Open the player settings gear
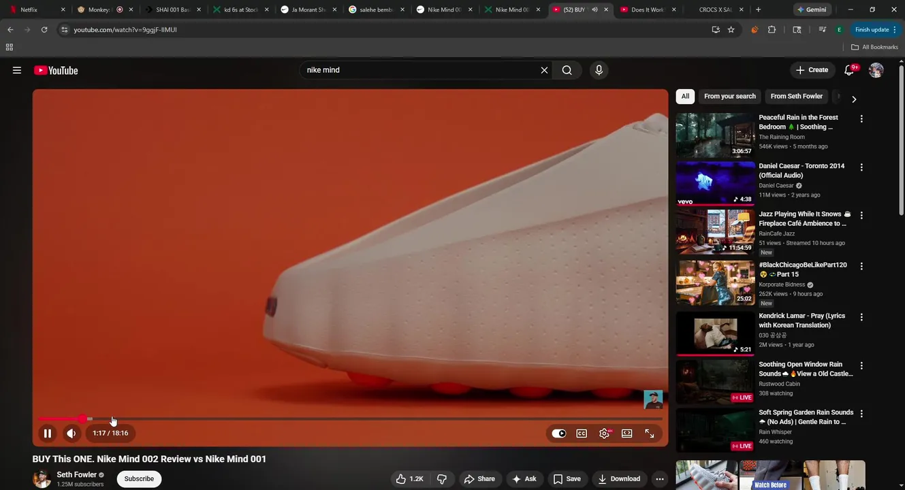Screen dimensions: 905x490 pos(604,434)
